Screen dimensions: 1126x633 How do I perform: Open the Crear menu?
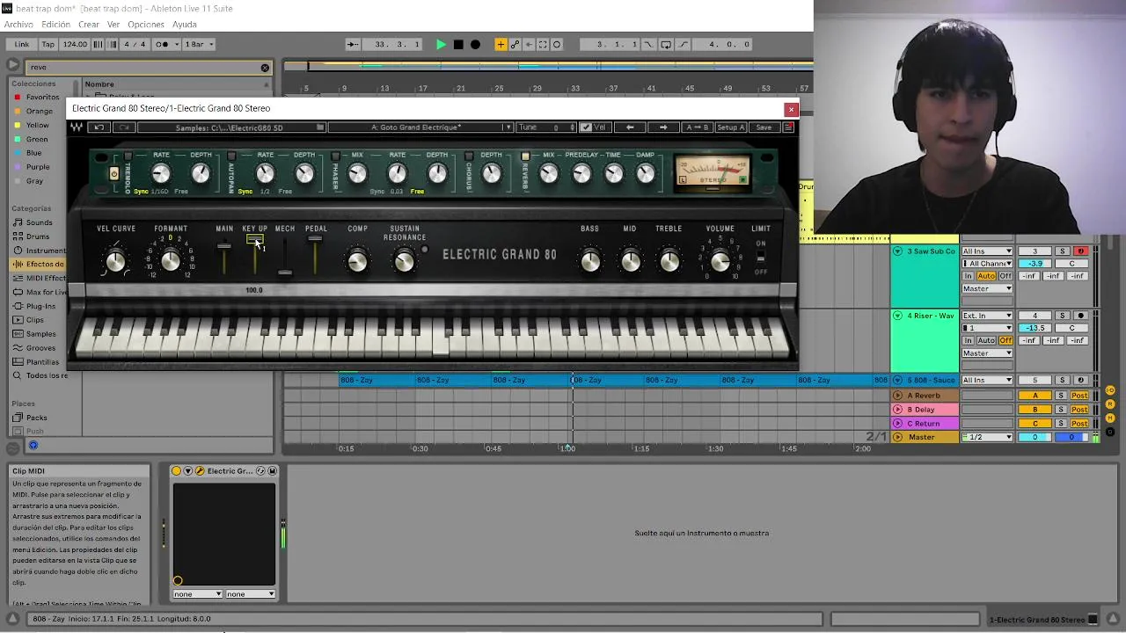tap(89, 25)
